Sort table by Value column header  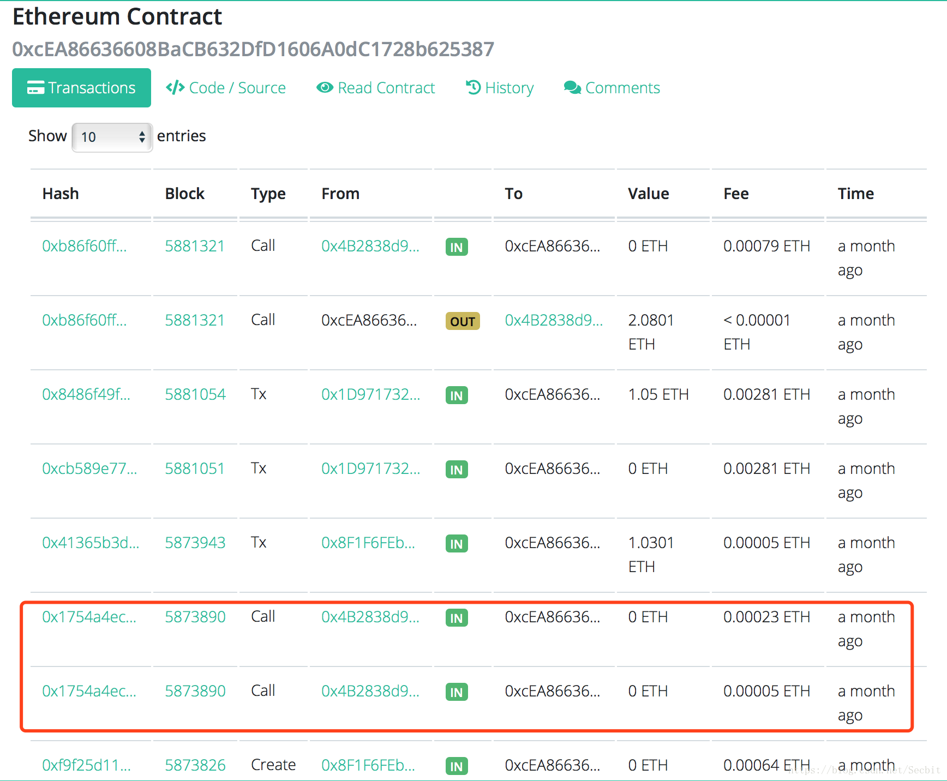[648, 194]
